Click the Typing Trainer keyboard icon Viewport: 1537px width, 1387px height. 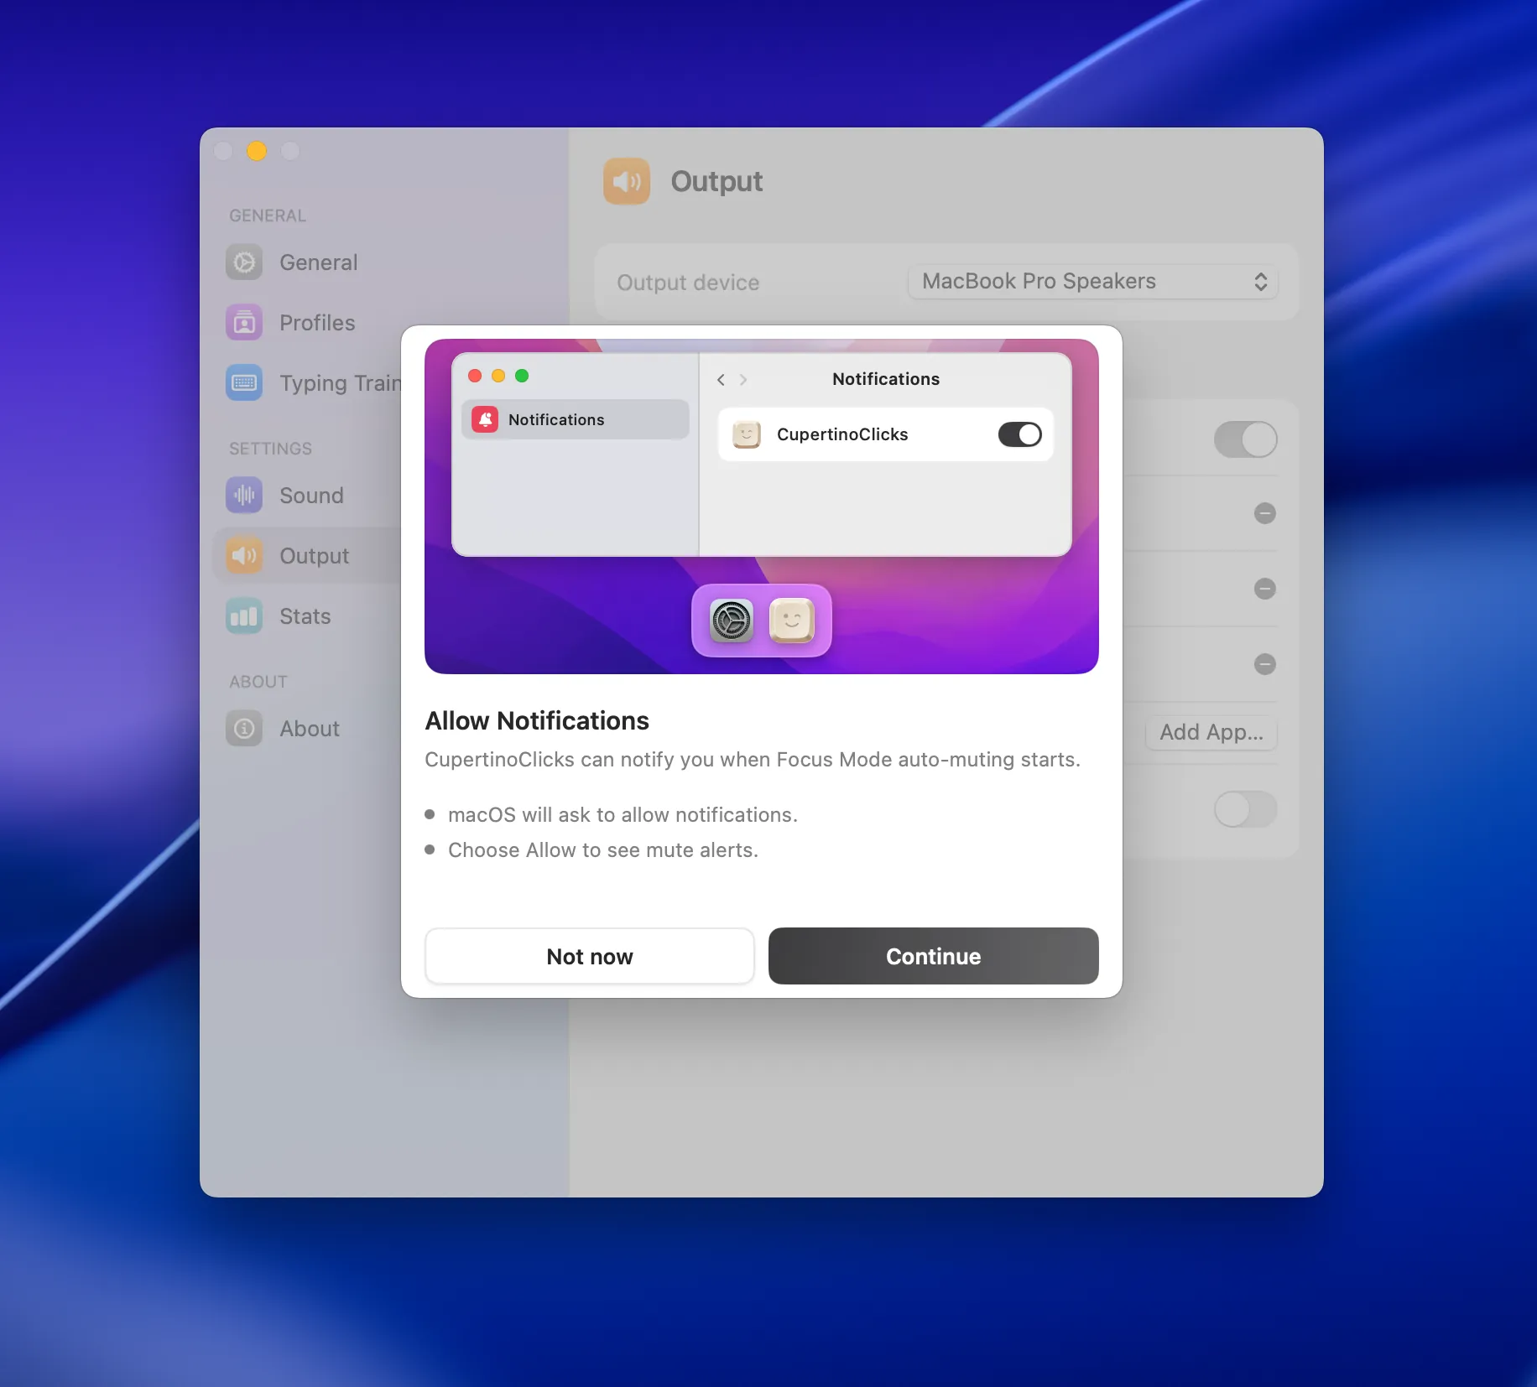244,383
